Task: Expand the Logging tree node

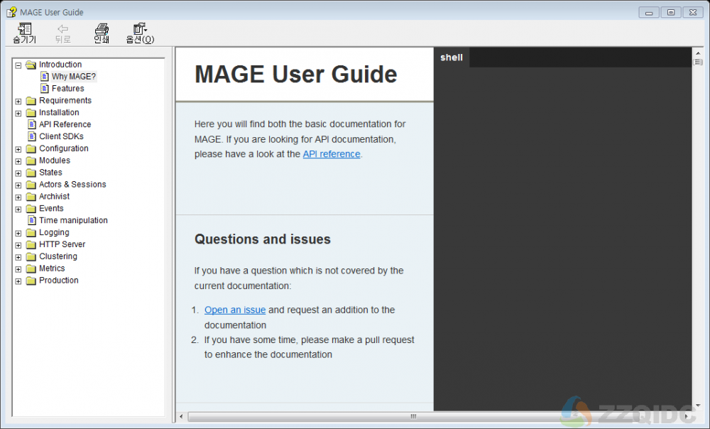Action: tap(18, 233)
